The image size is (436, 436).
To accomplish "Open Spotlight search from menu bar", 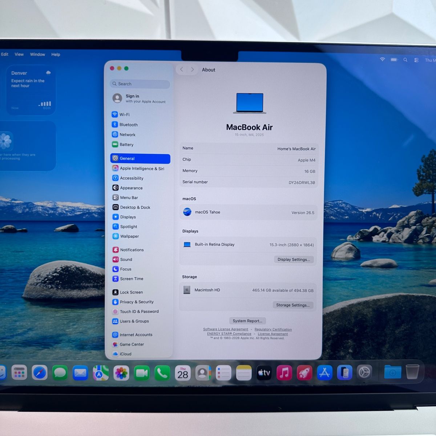I will point(405,60).
